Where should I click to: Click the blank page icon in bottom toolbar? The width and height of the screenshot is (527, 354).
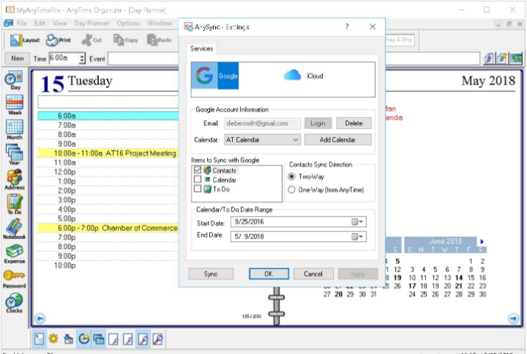click(x=39, y=339)
